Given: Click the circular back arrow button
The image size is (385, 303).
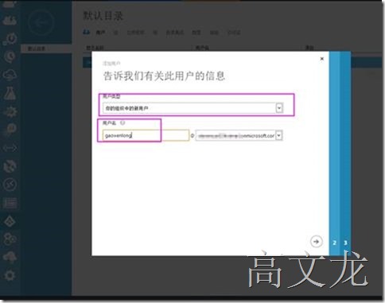Looking at the screenshot, I should pyautogui.click(x=41, y=23).
